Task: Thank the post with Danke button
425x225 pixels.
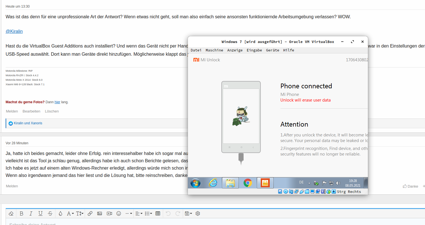Action: tap(410, 186)
